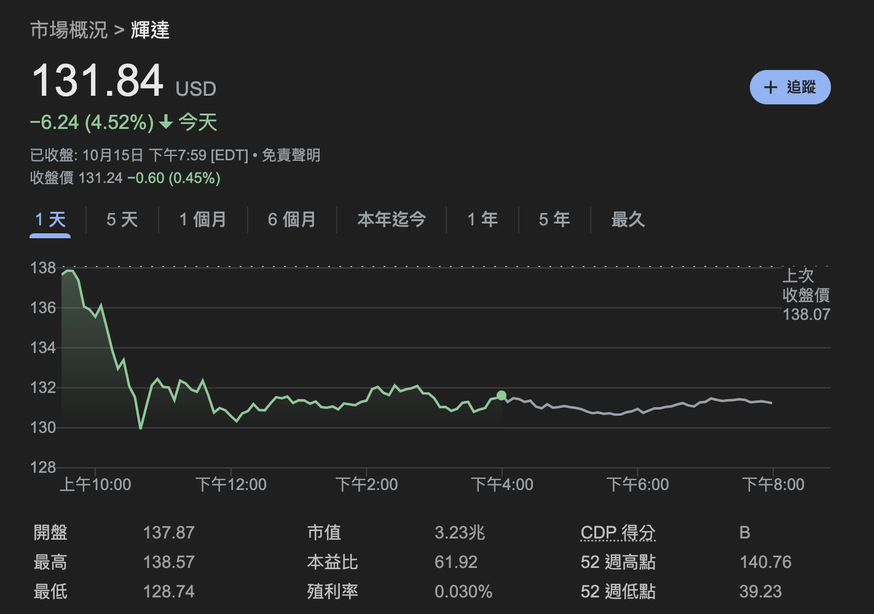The image size is (874, 614).
Task: Click the 上午10:00 time axis label
Action: pyautogui.click(x=95, y=484)
